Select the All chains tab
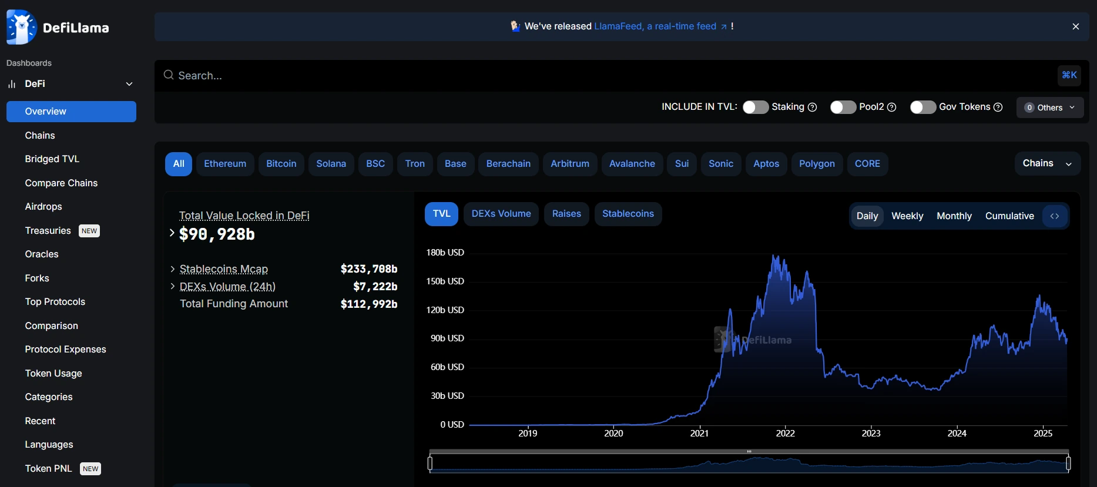This screenshot has height=487, width=1097. (x=179, y=164)
